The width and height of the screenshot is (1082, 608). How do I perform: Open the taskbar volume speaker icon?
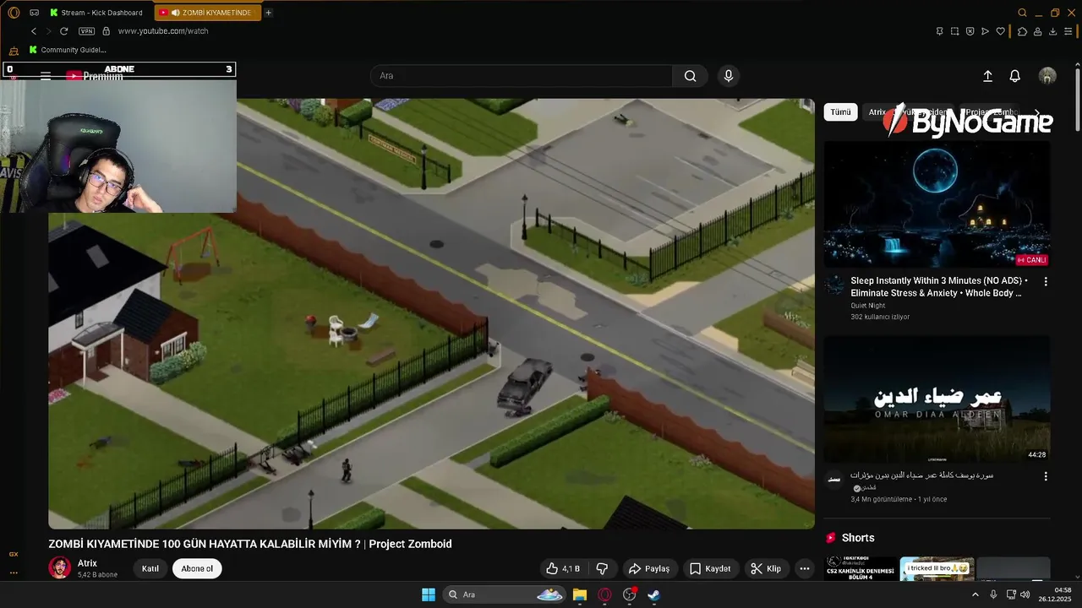point(1025,594)
